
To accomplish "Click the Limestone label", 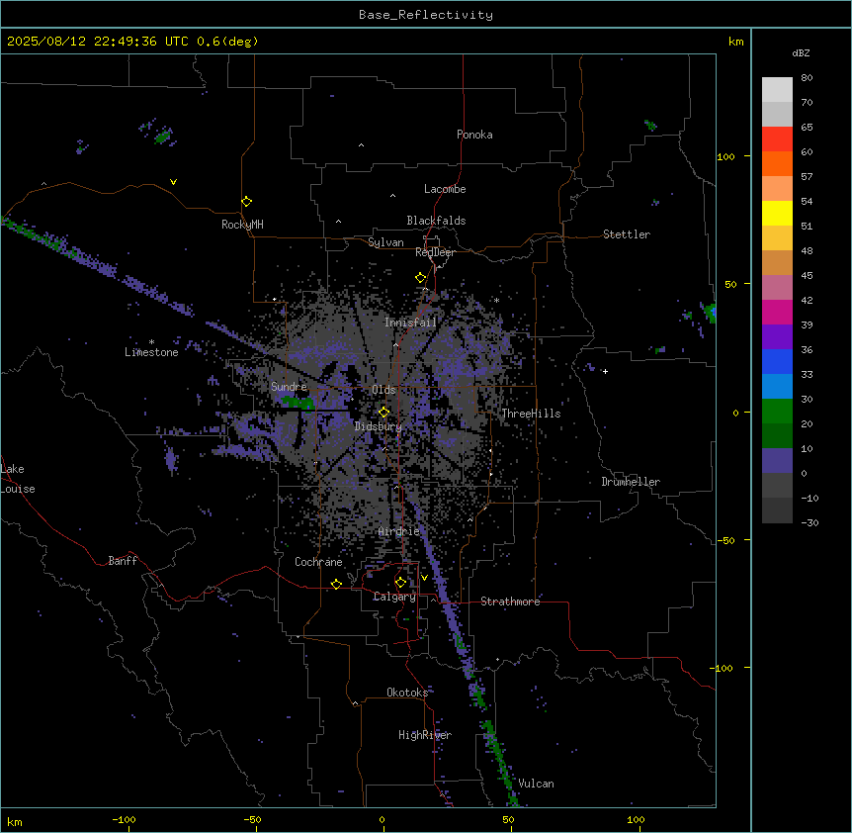I will tap(151, 352).
